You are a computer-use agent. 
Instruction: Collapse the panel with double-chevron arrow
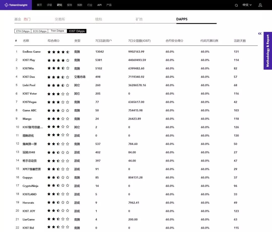(260, 34)
